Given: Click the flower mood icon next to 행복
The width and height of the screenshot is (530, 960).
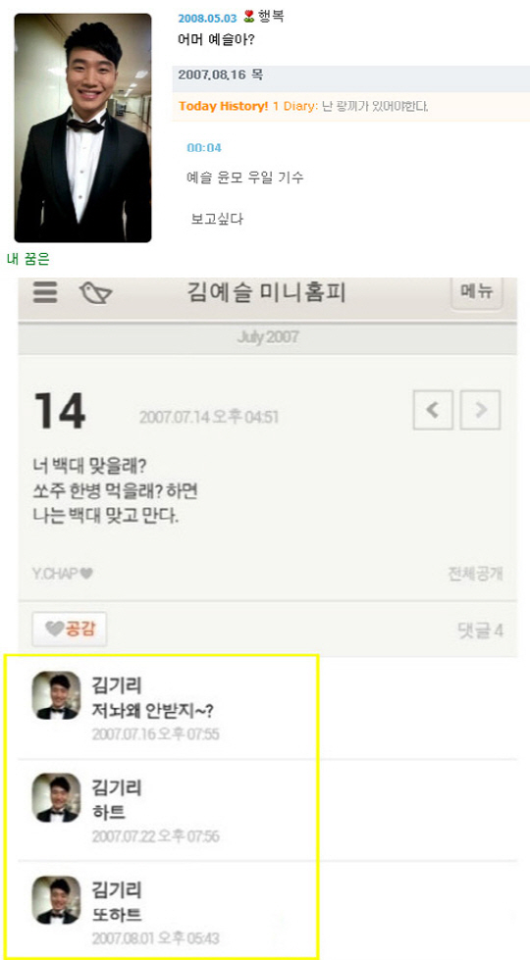Looking at the screenshot, I should click(248, 17).
